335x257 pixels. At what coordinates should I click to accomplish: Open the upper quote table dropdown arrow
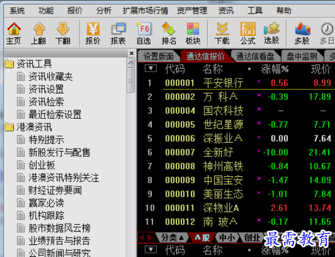(151, 68)
